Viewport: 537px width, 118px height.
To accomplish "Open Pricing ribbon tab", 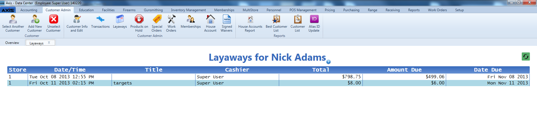I will pyautogui.click(x=330, y=10).
